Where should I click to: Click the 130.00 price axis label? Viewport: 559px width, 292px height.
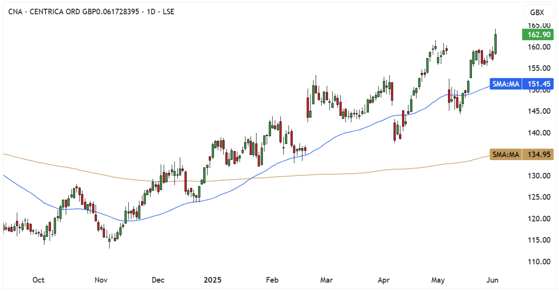point(539,176)
